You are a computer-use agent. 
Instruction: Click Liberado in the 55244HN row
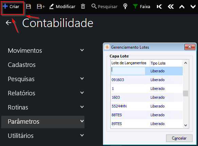point(158,106)
